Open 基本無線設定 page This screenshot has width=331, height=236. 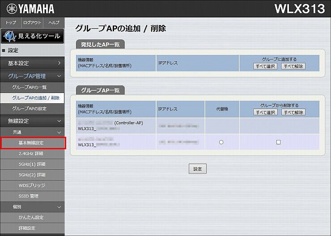tap(33, 143)
